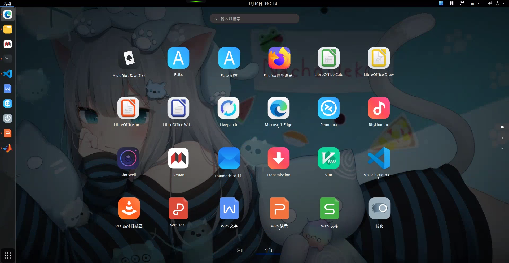Open the SiYuan notes app
The height and width of the screenshot is (263, 509).
(x=178, y=158)
